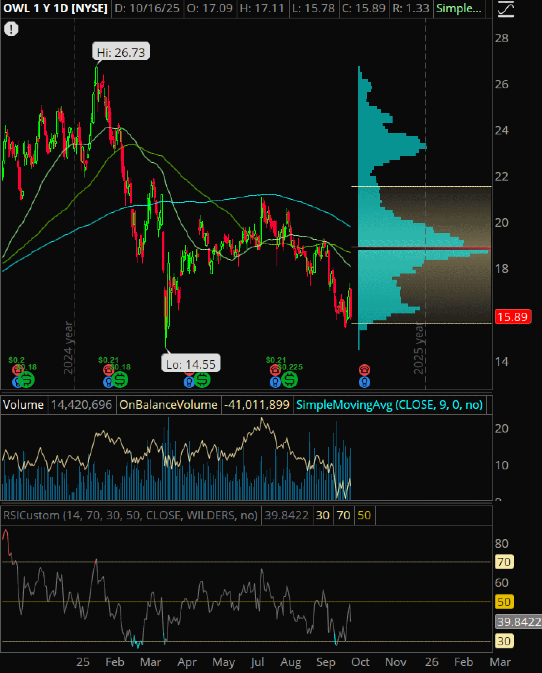Click the highlighted 50 tag on the RSI axis
This screenshot has width=542, height=673.
[504, 602]
